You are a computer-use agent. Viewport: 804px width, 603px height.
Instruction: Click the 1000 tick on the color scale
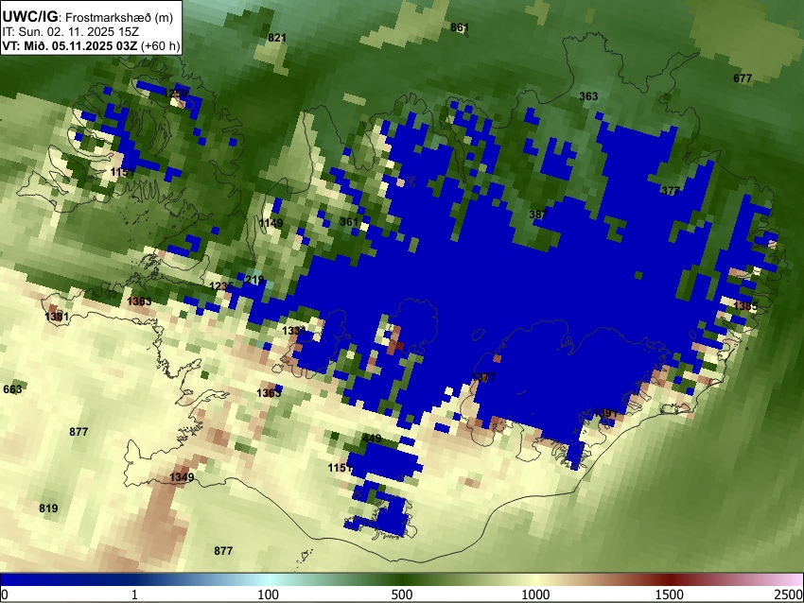point(535,594)
